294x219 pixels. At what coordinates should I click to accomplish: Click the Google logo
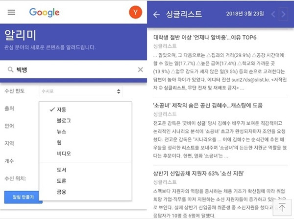[45, 13]
